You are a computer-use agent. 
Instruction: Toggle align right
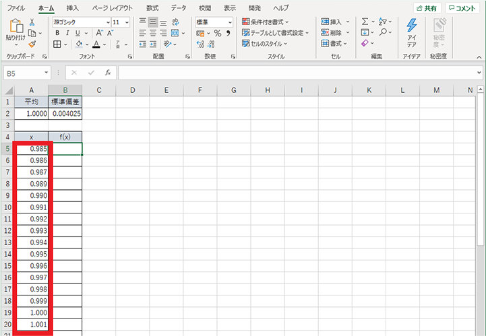(163, 33)
